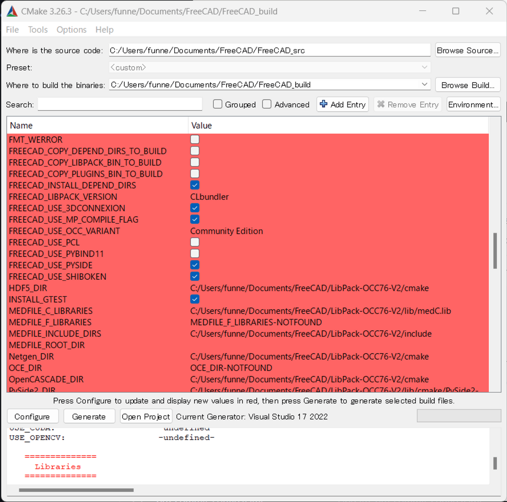Select the OCE_DIR row name
Image resolution: width=507 pixels, height=502 pixels.
25,368
